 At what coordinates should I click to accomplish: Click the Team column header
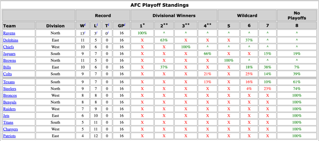coord(9,26)
